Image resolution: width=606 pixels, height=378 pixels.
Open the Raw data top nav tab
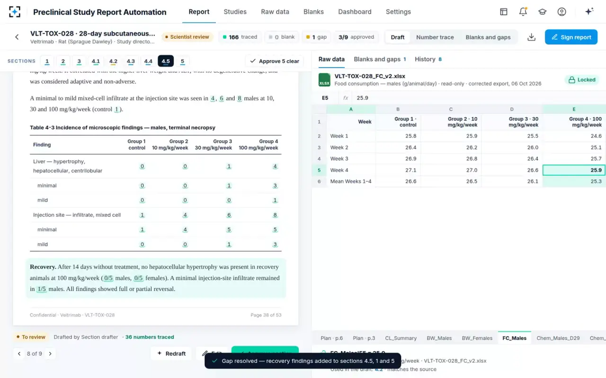(275, 12)
